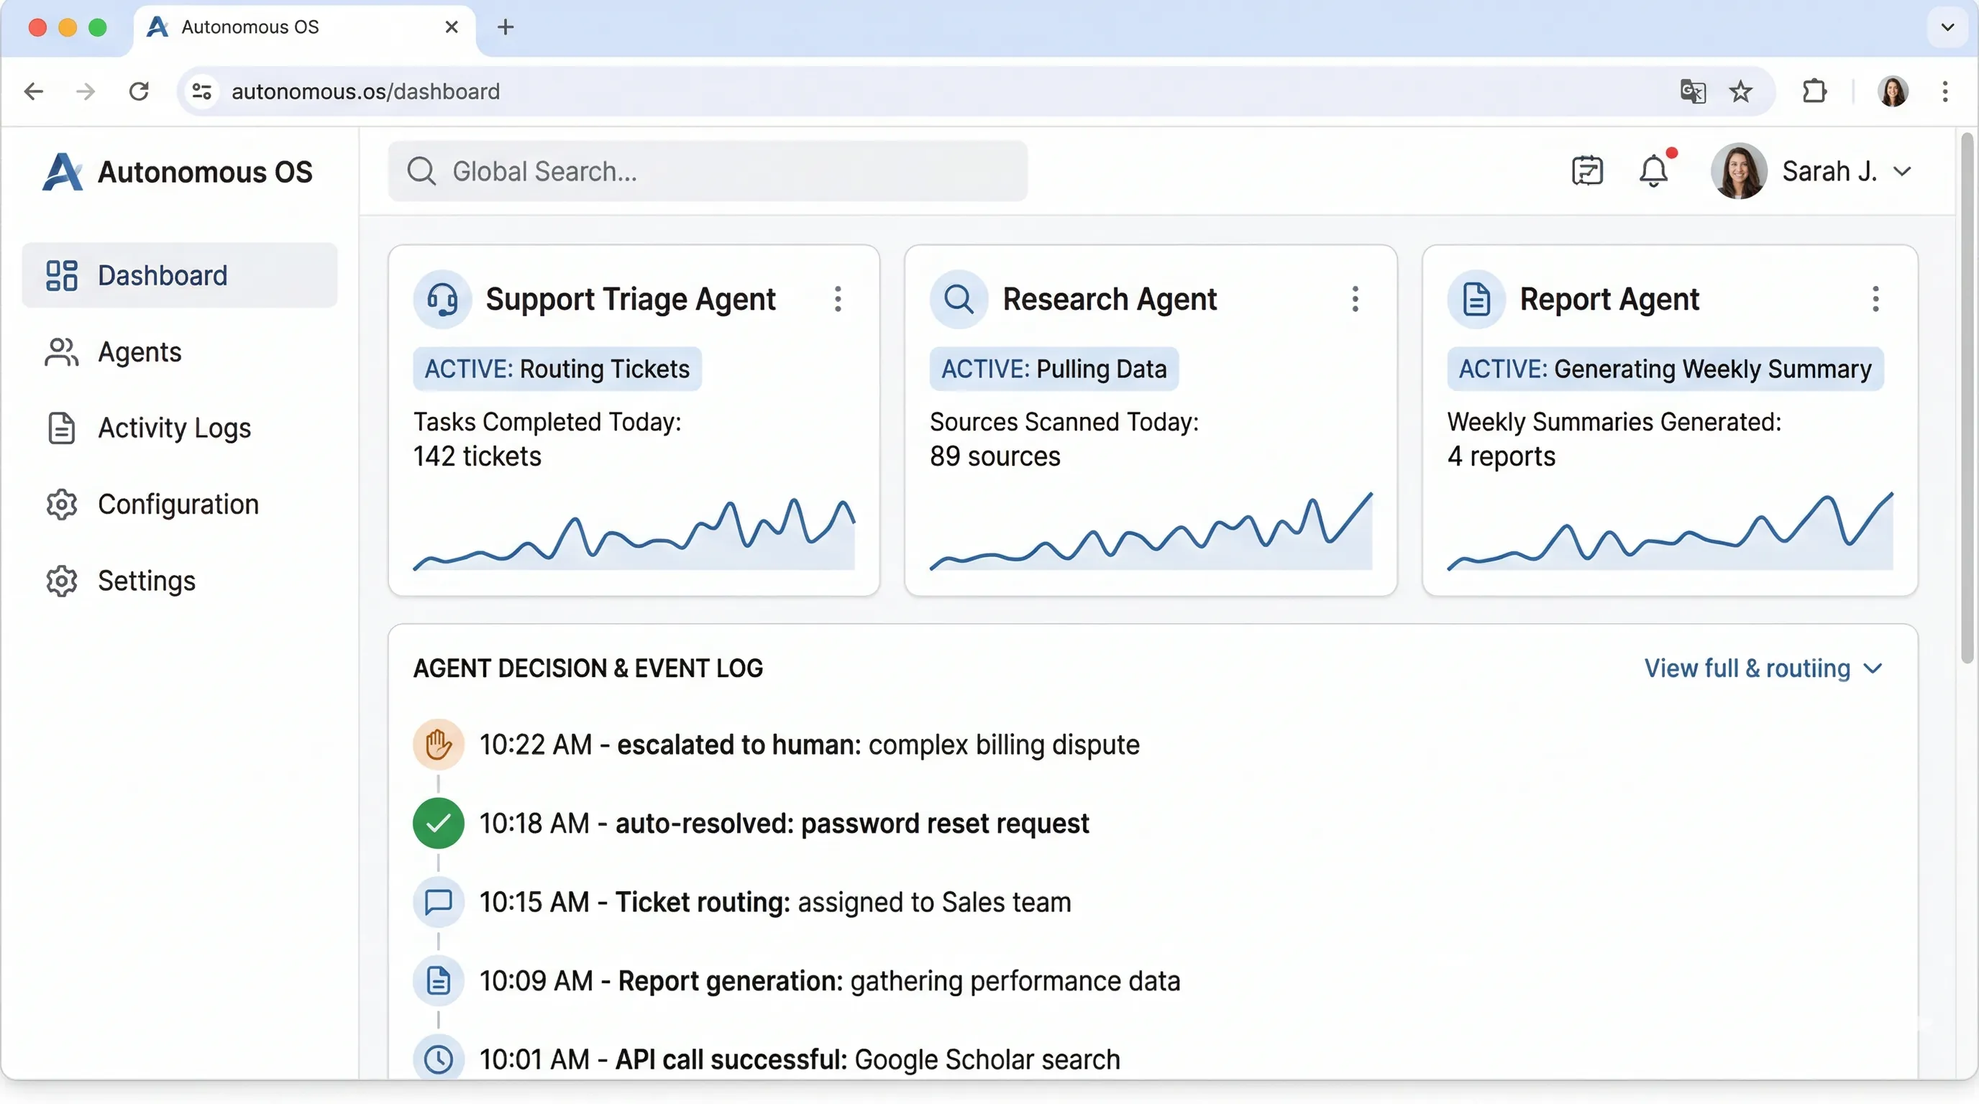Open chat using the message icon
Viewport: 1979px width, 1104px height.
tap(1588, 170)
